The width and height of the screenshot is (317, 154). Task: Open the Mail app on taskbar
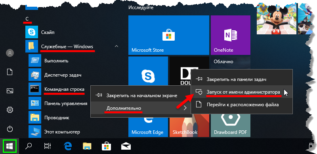(126, 146)
